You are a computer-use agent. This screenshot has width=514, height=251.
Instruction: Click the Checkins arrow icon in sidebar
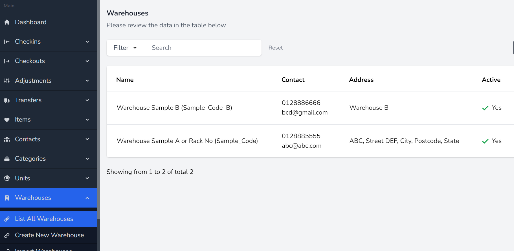point(7,42)
